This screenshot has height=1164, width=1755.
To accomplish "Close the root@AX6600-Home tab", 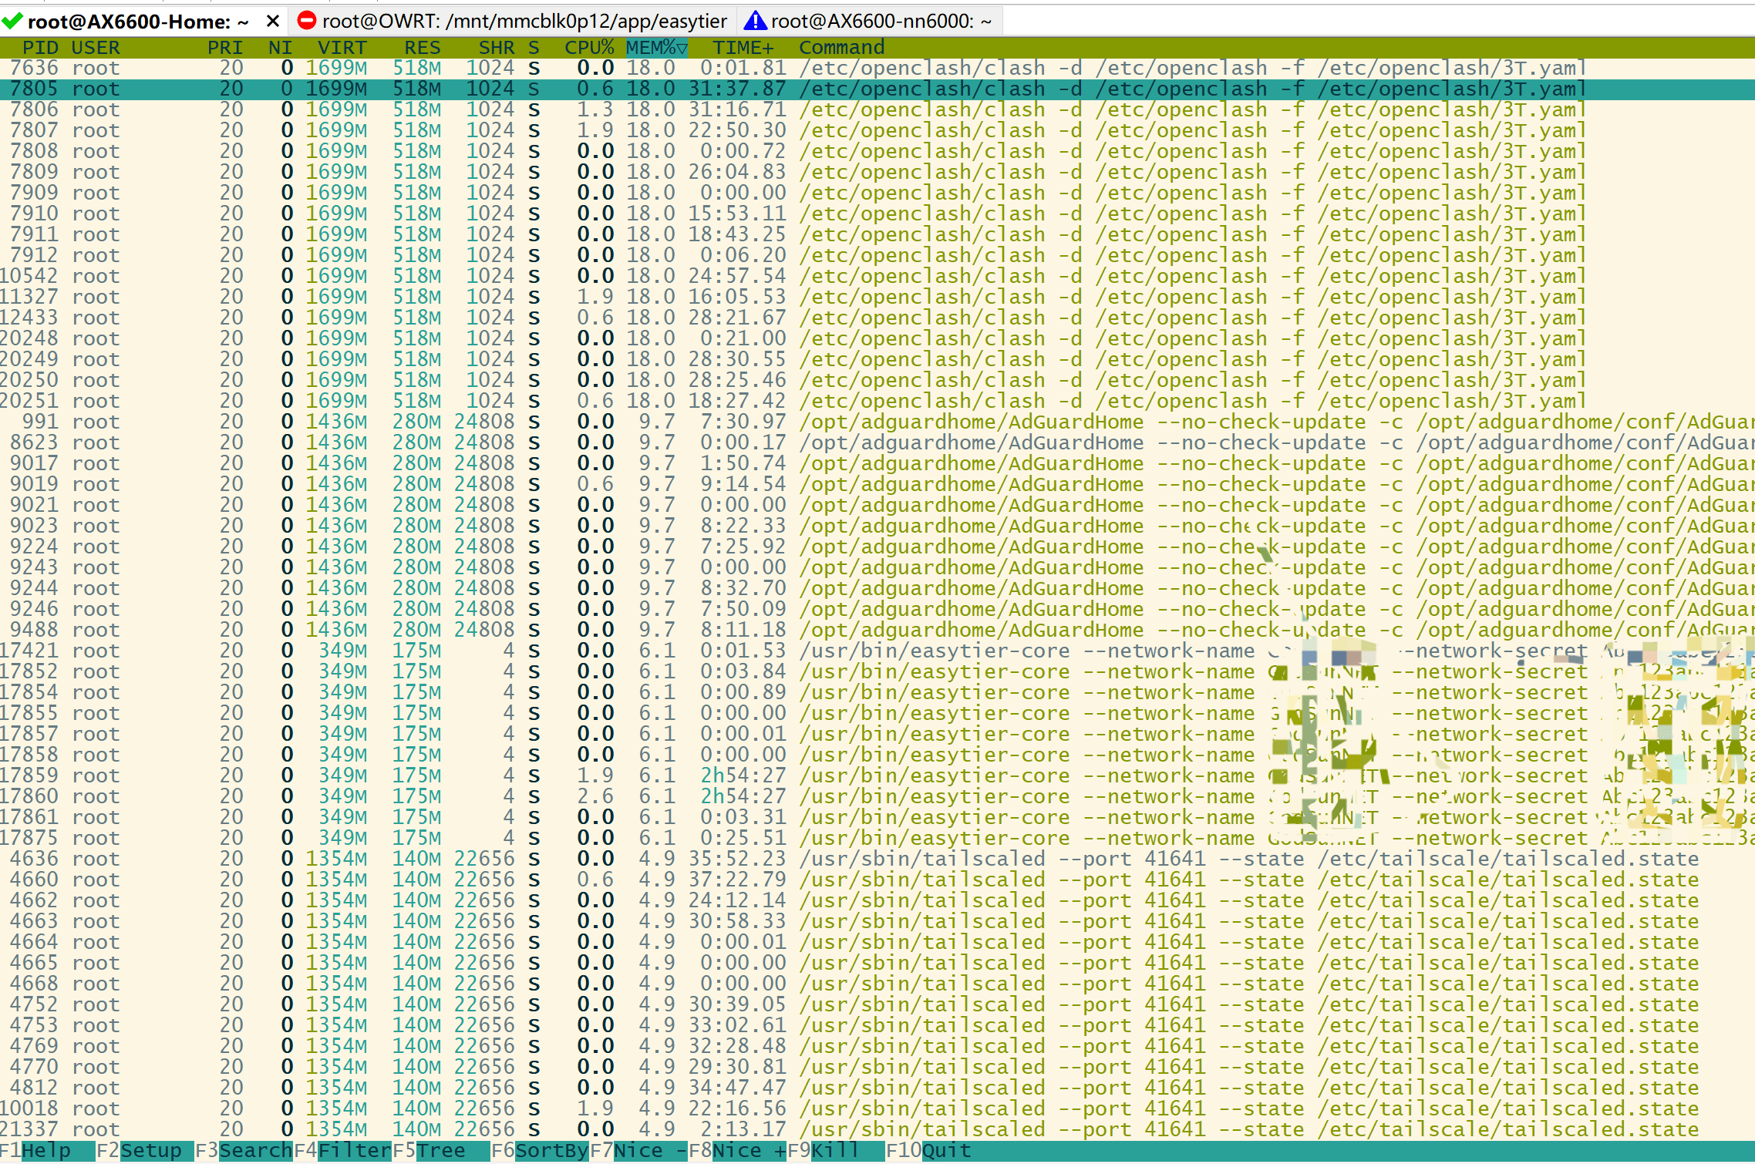I will coord(272,21).
